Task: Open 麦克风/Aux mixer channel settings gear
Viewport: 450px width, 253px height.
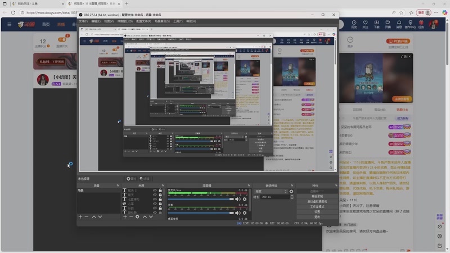Action: [x=245, y=199]
